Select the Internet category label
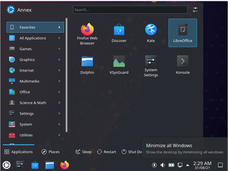This screenshot has width=228, height=171. (x=27, y=70)
